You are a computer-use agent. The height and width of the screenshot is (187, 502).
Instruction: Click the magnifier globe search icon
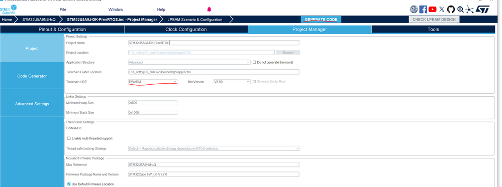tap(460, 9)
